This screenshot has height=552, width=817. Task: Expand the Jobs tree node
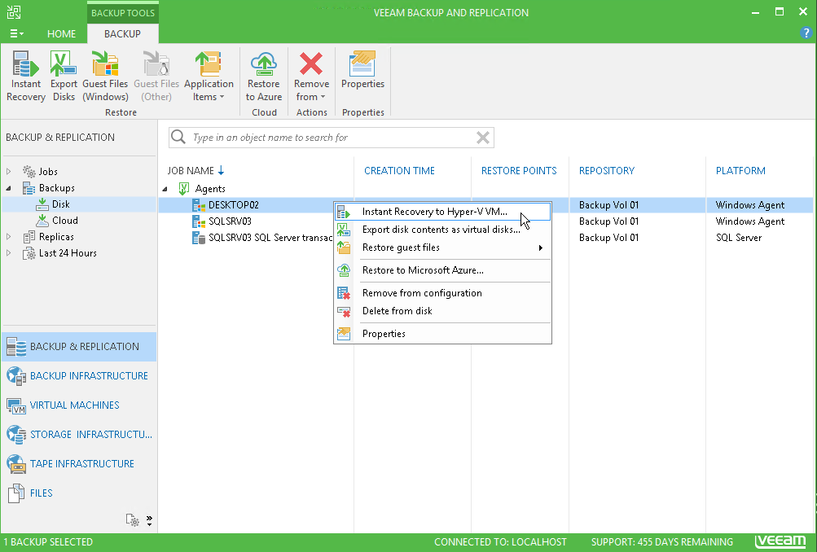[x=8, y=171]
